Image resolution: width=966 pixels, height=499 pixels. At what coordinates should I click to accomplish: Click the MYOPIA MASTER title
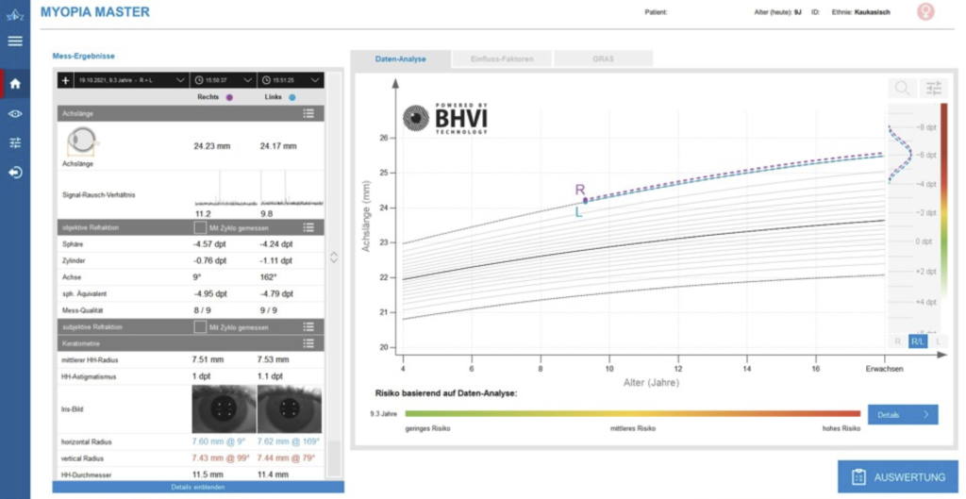95,11
